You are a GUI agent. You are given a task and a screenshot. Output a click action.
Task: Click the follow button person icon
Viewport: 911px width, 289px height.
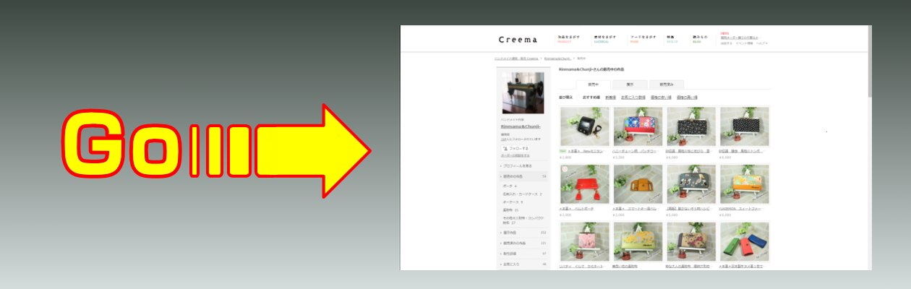[x=505, y=147]
